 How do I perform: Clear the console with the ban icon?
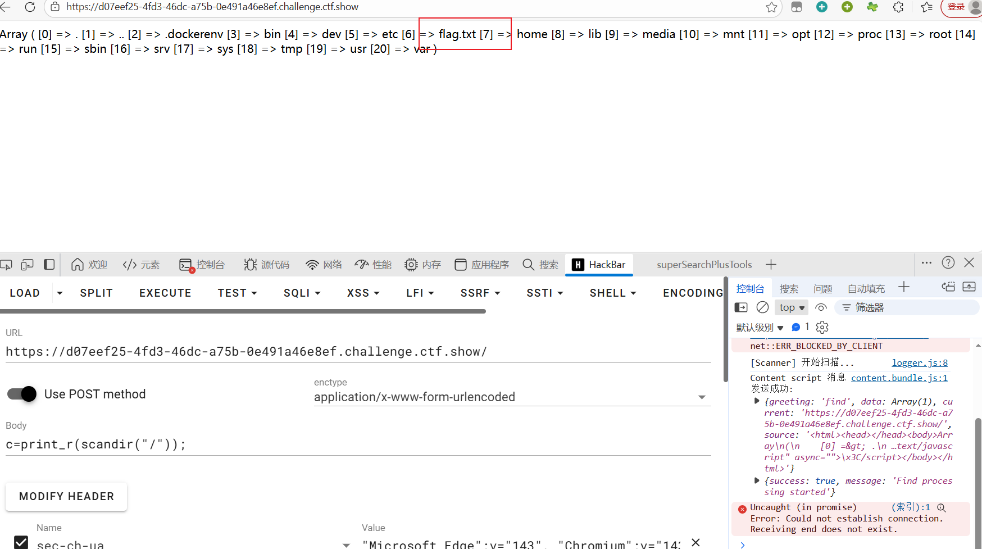tap(762, 307)
